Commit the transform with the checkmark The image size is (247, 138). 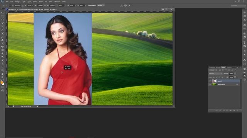(129, 5)
